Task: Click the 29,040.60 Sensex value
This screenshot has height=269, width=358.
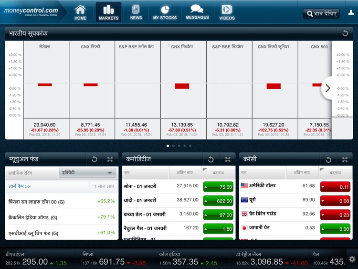Action: pyautogui.click(x=44, y=125)
